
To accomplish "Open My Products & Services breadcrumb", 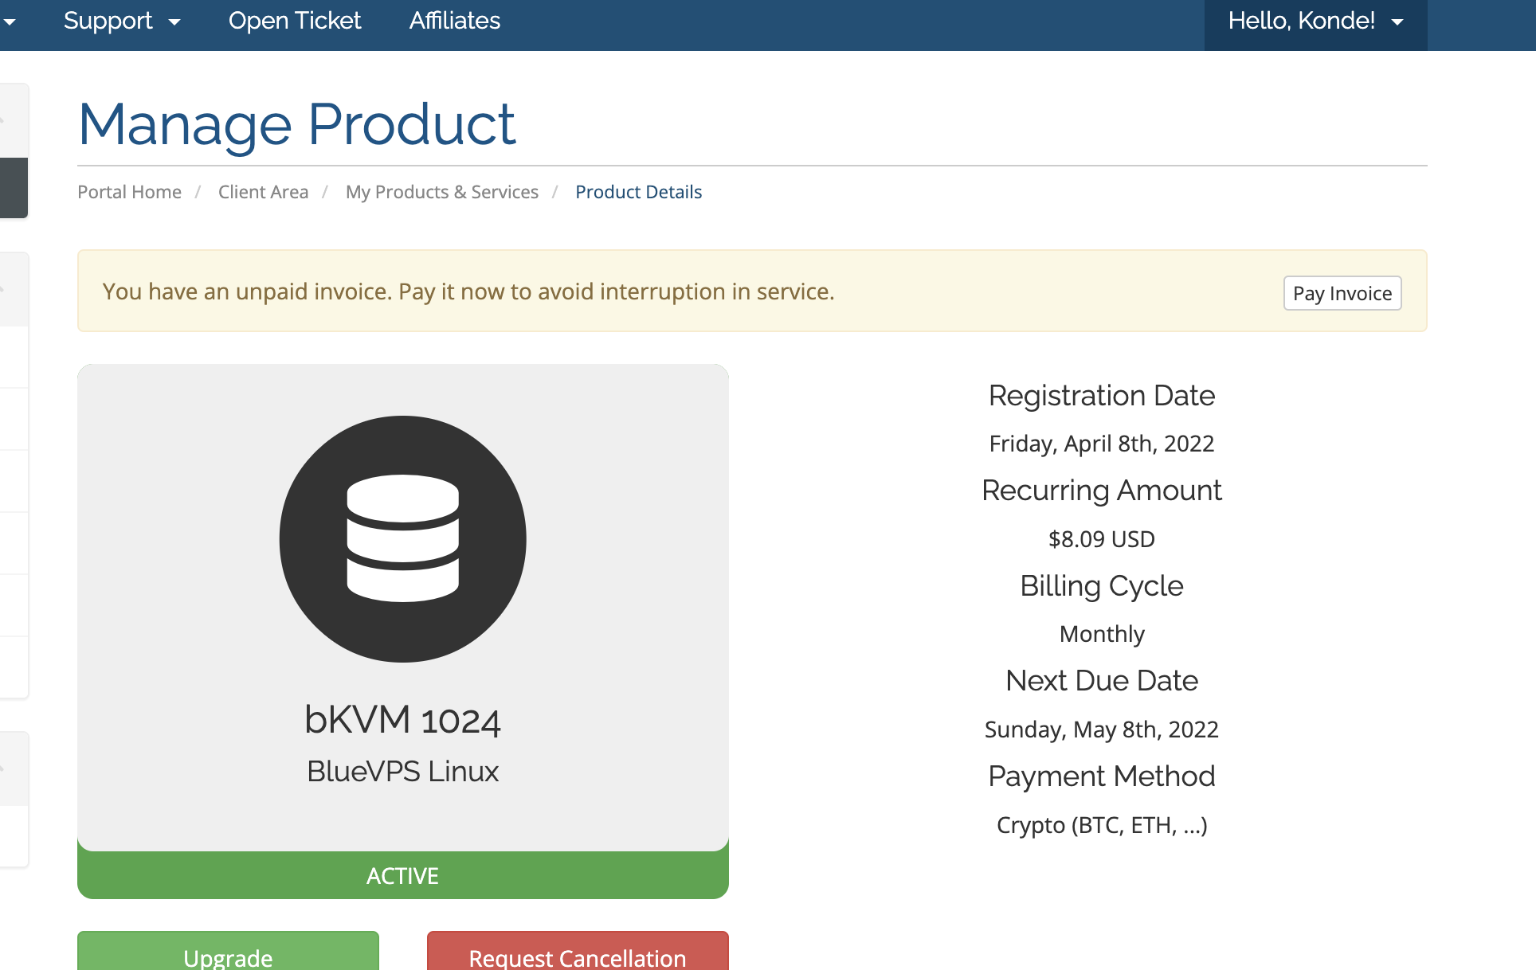I will pyautogui.click(x=442, y=192).
